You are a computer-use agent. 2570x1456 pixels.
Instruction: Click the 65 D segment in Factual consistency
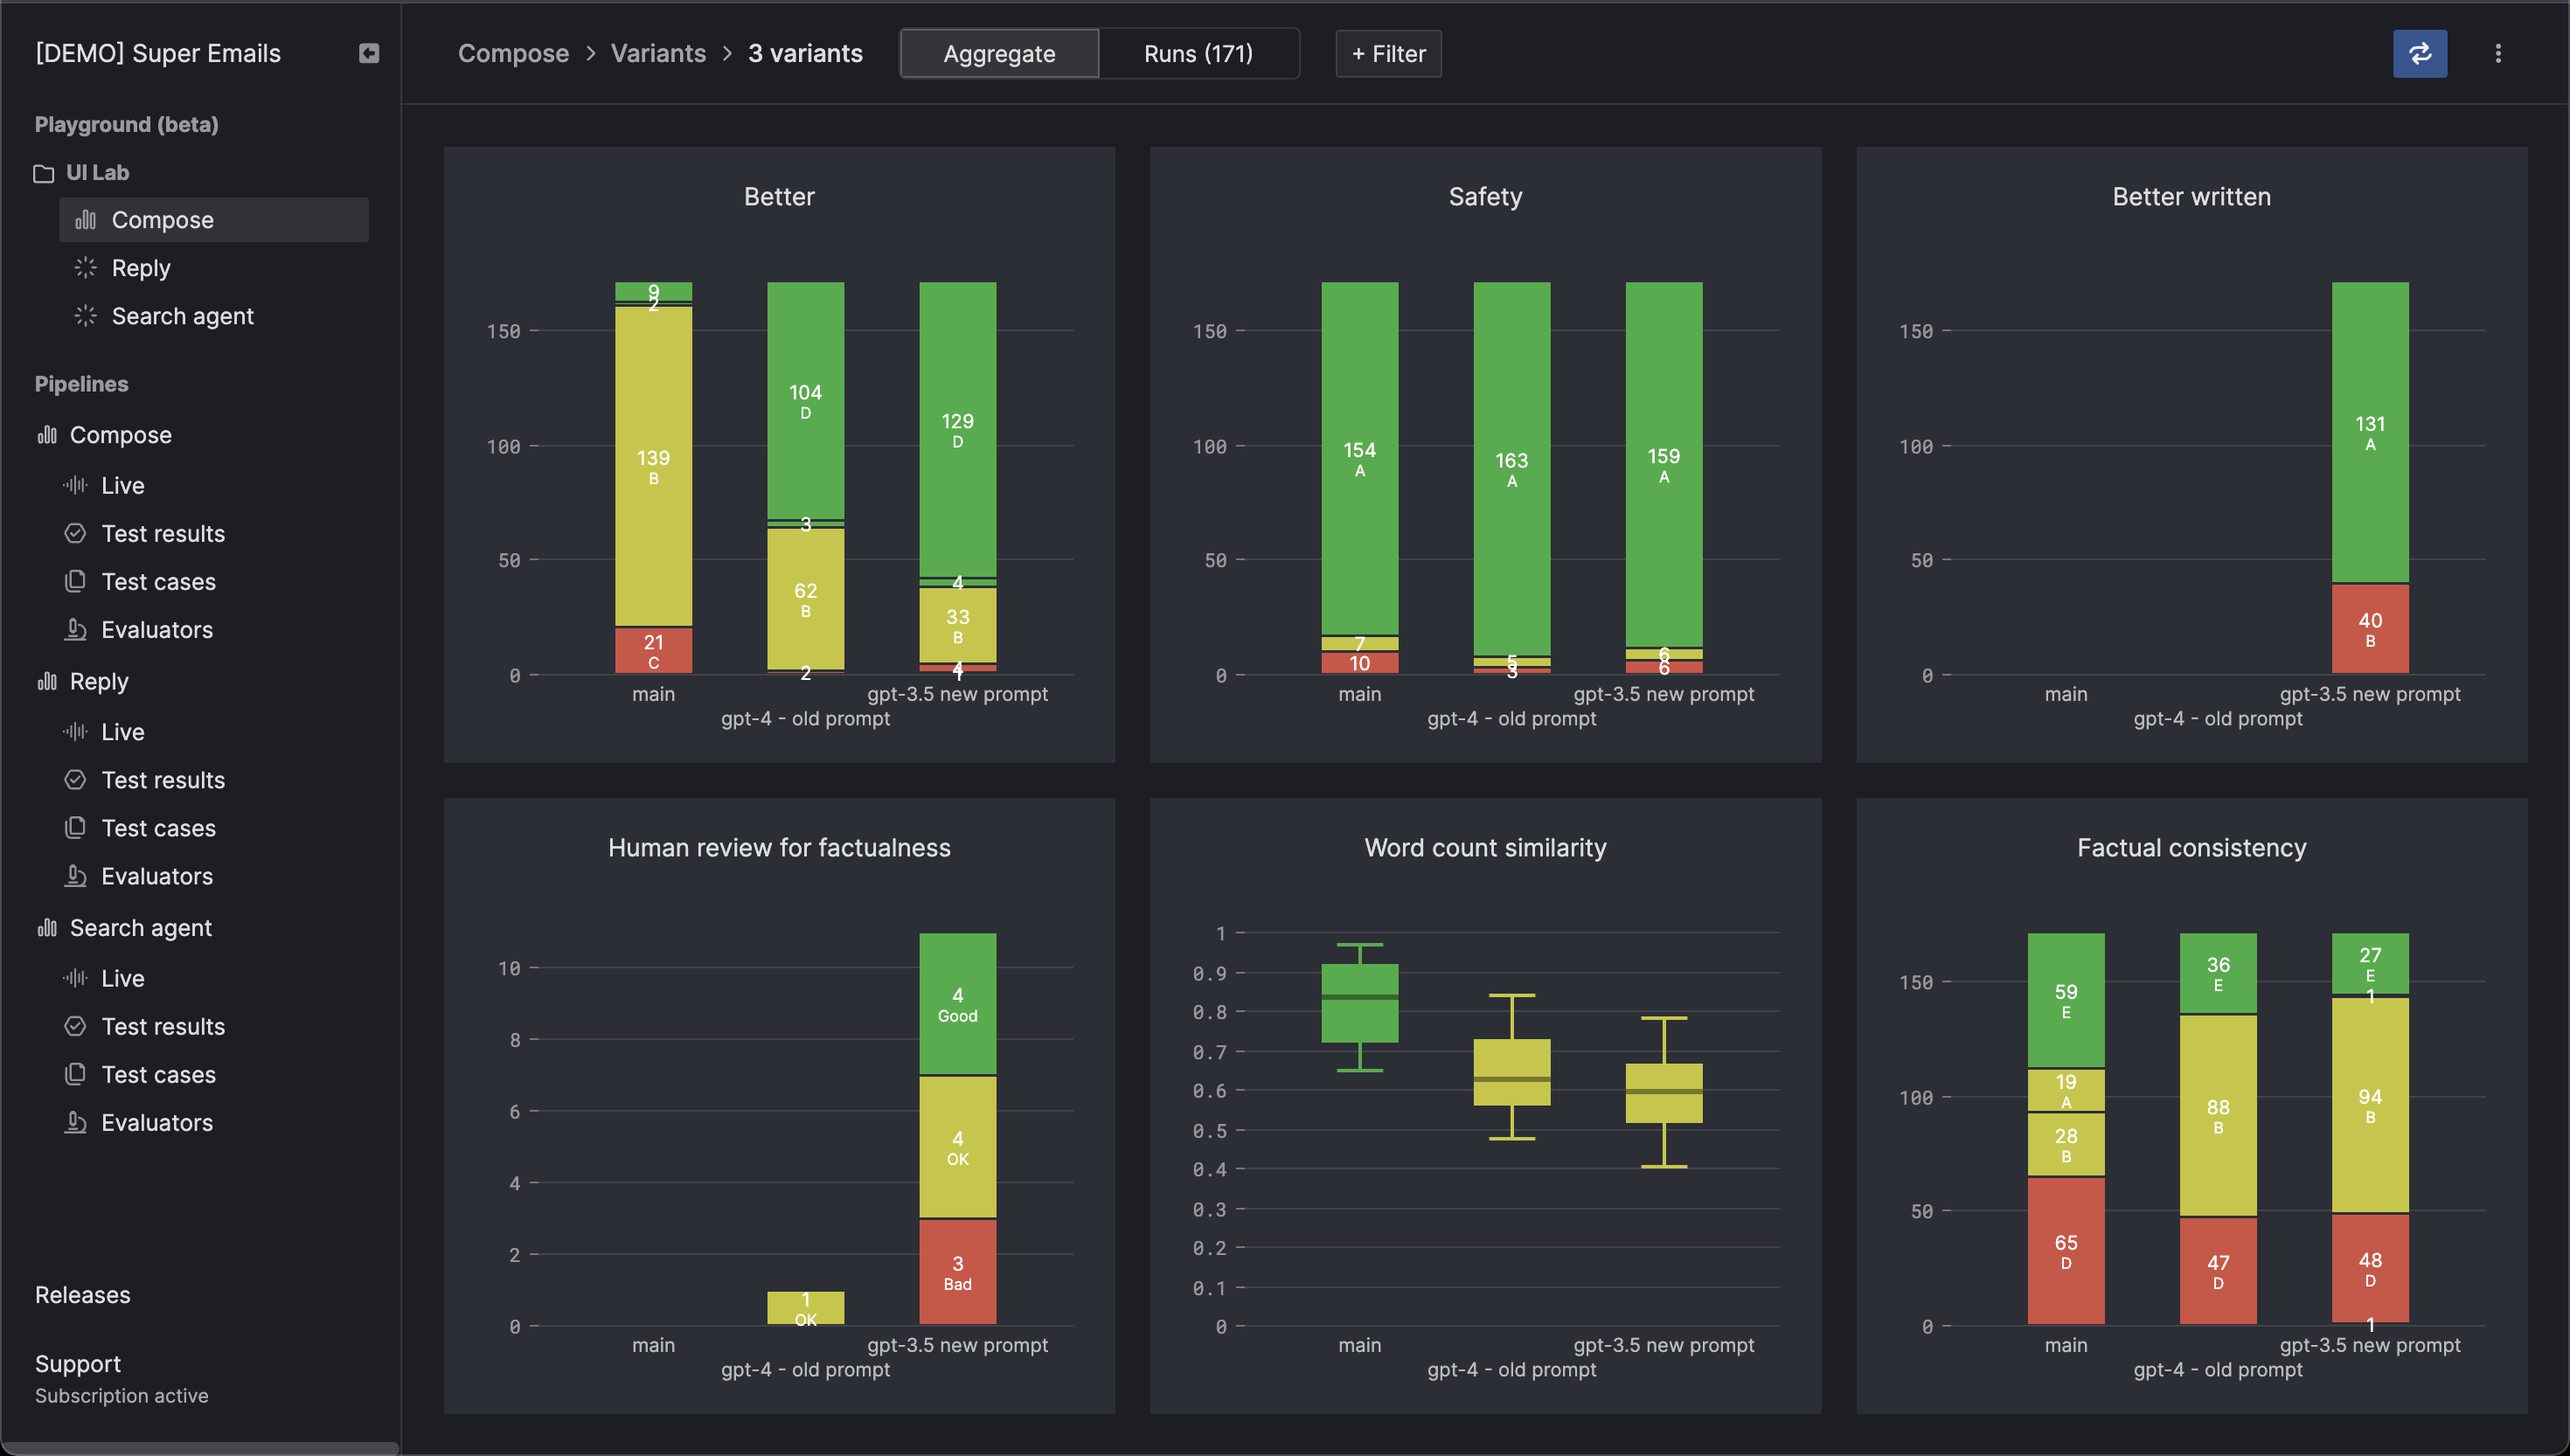[x=2065, y=1251]
